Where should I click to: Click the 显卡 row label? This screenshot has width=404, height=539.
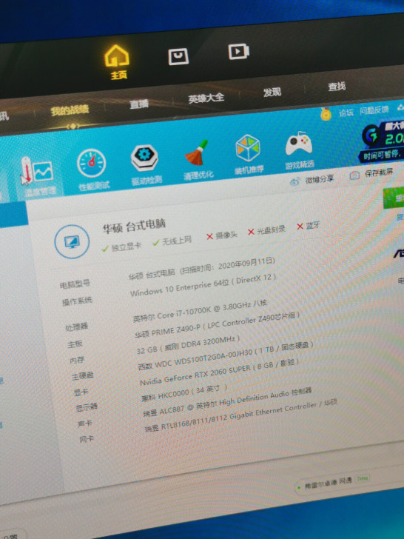81,392
